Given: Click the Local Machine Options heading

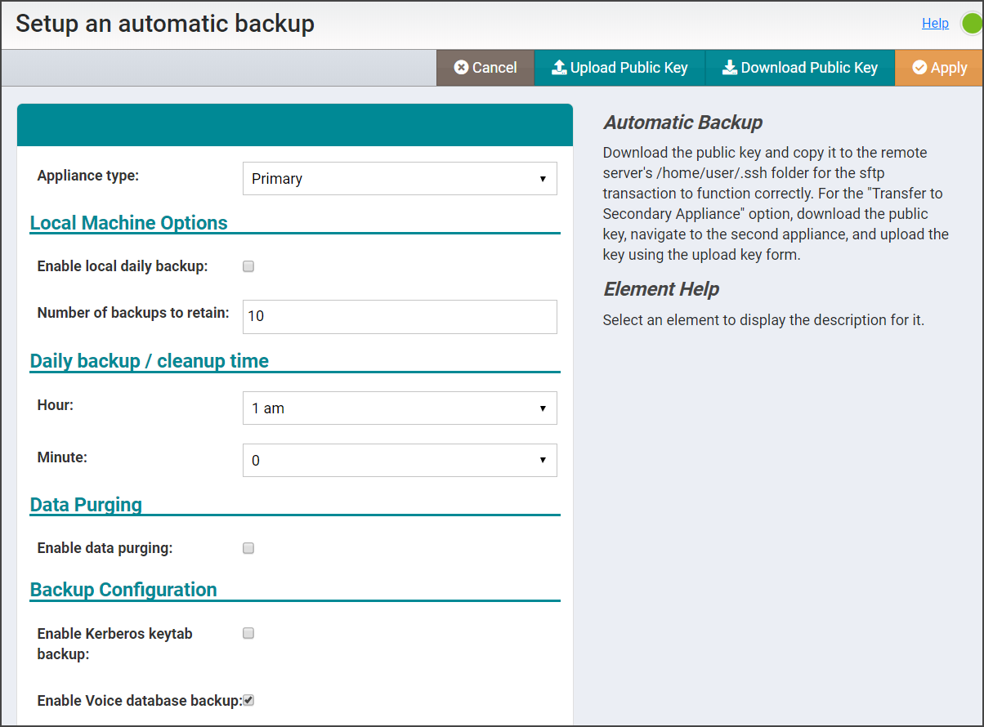Looking at the screenshot, I should pos(128,222).
